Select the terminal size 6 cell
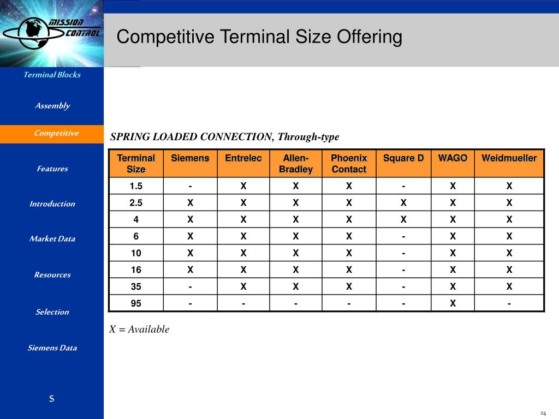This screenshot has width=559, height=419. click(x=136, y=236)
